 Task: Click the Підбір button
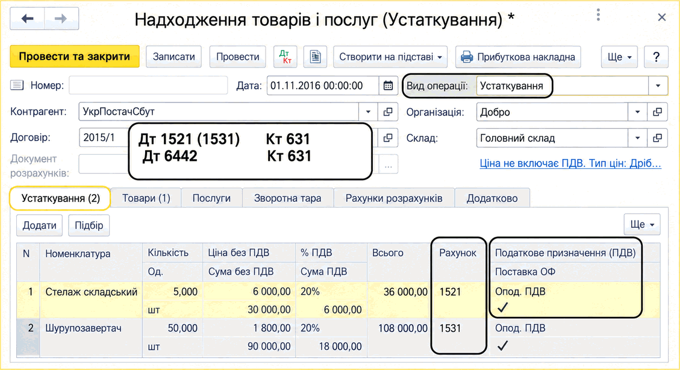tap(89, 225)
